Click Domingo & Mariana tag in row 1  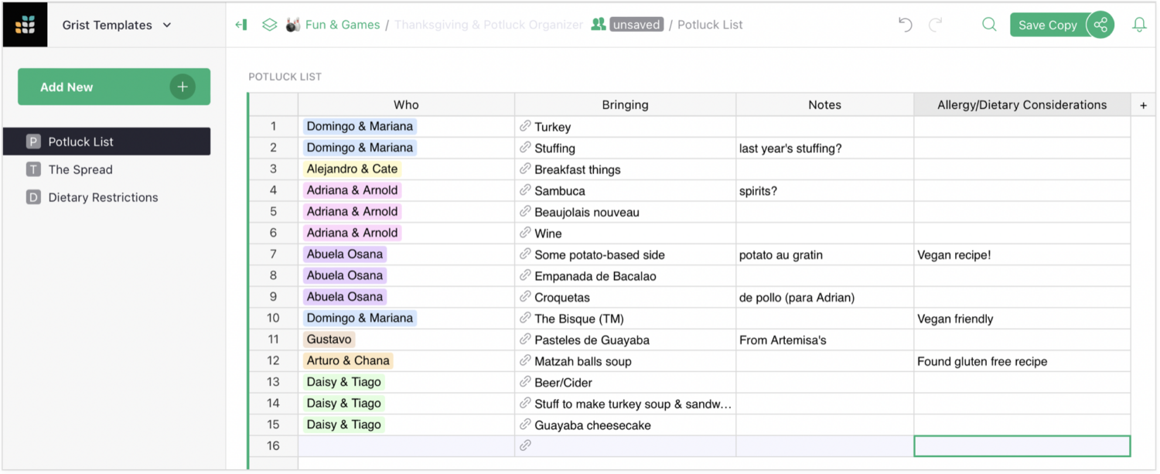[x=360, y=126]
